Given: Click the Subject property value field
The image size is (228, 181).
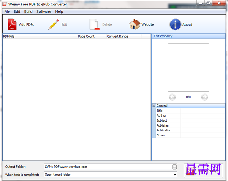Looking at the screenshot, I should tap(203, 120).
